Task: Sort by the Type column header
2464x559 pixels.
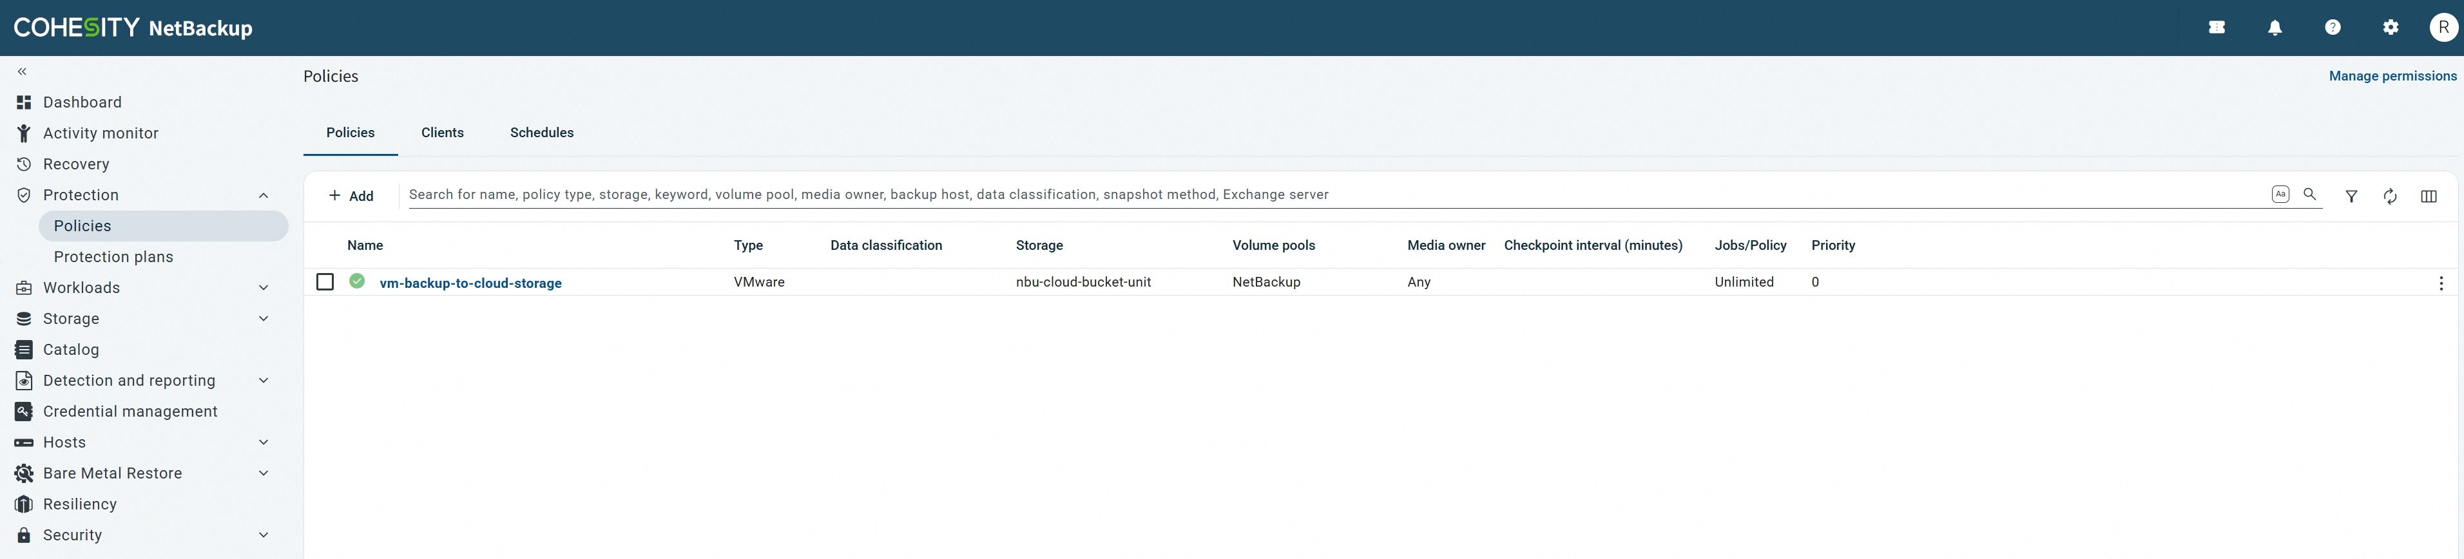Action: [748, 245]
